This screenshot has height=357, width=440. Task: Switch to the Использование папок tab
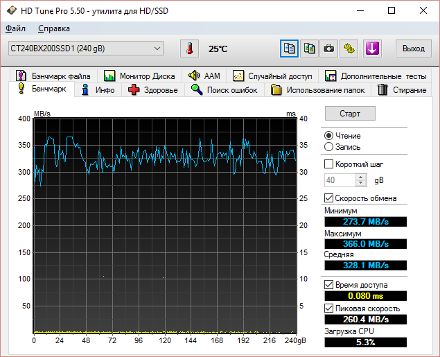pyautogui.click(x=319, y=90)
